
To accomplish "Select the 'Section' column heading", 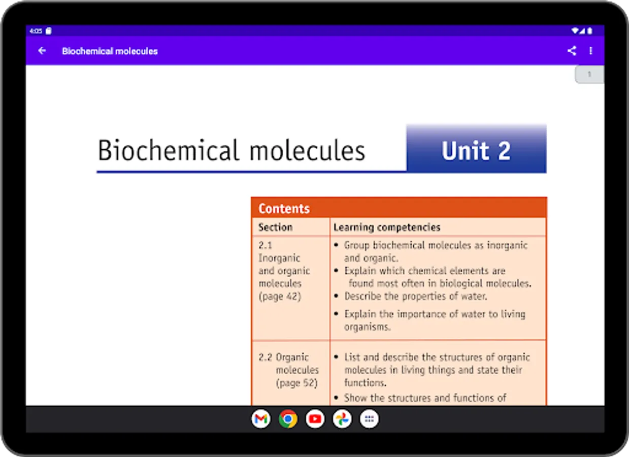I will coord(276,227).
